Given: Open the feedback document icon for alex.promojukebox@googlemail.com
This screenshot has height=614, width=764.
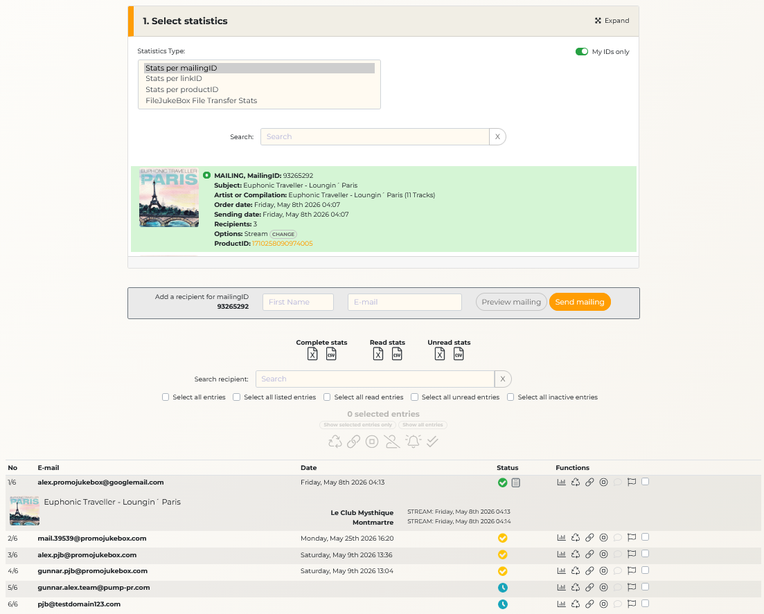Looking at the screenshot, I should (516, 482).
